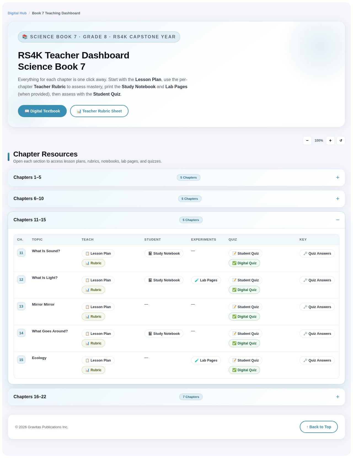Open Lesson Plan for Ecology
This screenshot has width=353, height=458.
[x=98, y=360]
